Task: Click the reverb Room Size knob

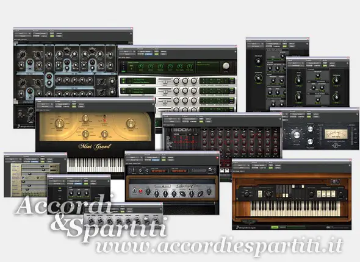Action: (x=258, y=78)
